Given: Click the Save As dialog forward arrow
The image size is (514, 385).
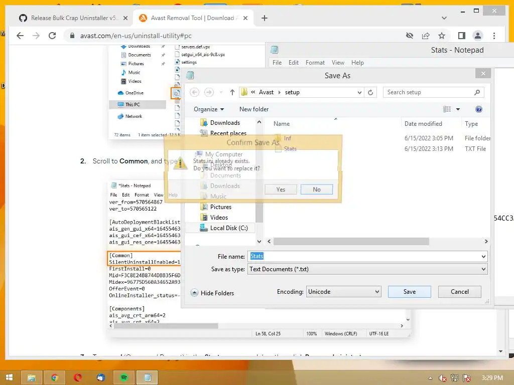Looking at the screenshot, I should (x=209, y=92).
